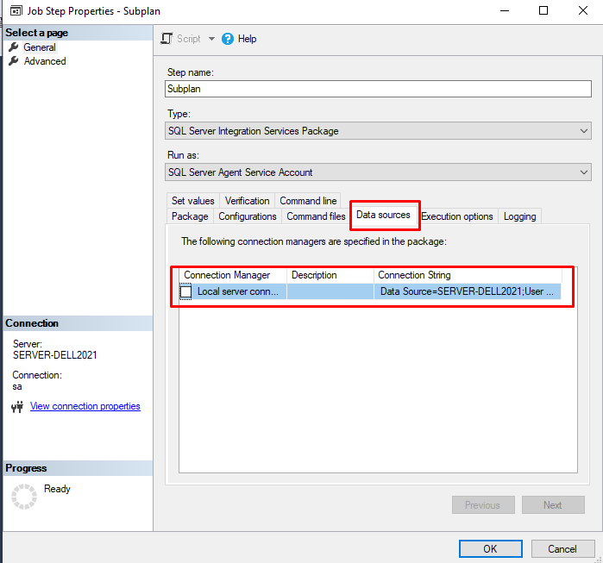The image size is (603, 563).
Task: Select the General page wrench icon
Action: [x=14, y=47]
